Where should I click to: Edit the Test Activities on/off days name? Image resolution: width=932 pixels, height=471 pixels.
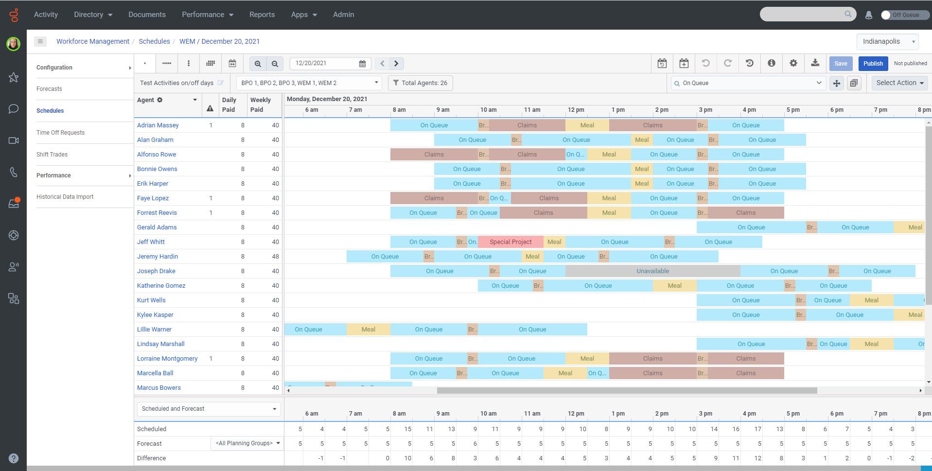click(221, 83)
